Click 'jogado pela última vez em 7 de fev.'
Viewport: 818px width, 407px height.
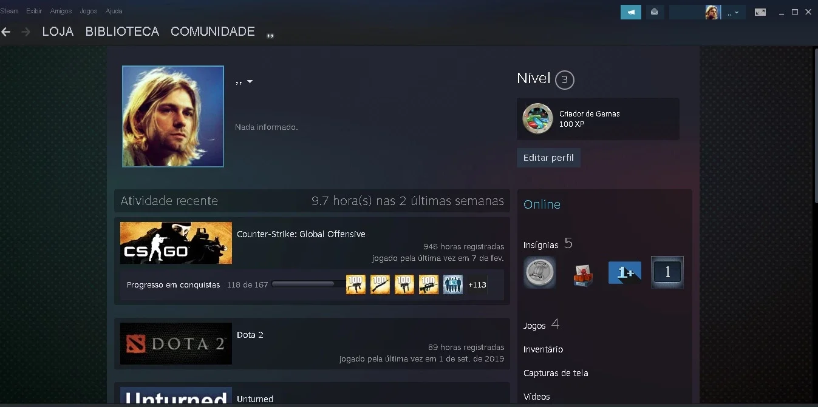[438, 258]
